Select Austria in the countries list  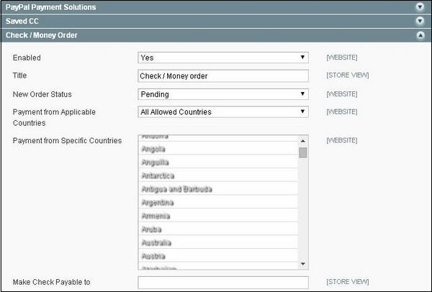point(154,256)
